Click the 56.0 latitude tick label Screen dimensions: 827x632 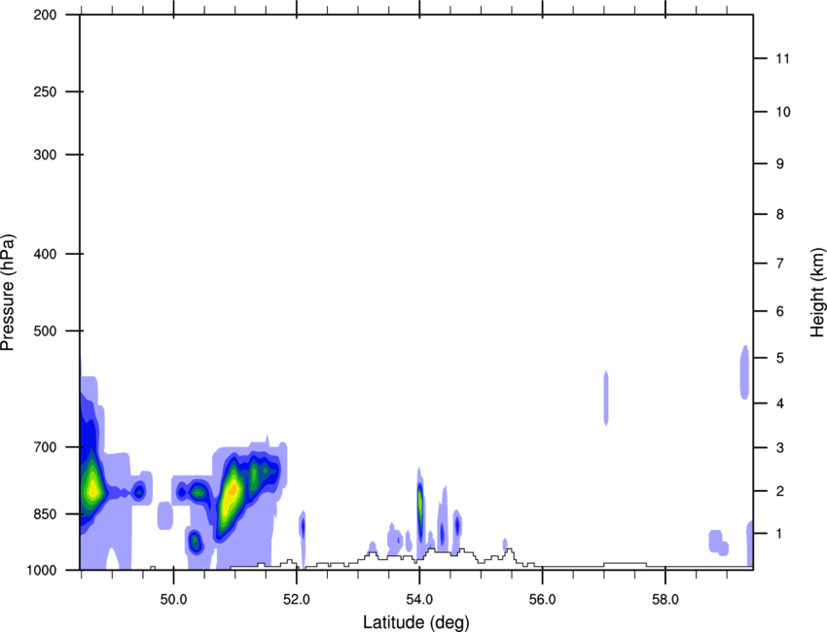[x=543, y=600]
